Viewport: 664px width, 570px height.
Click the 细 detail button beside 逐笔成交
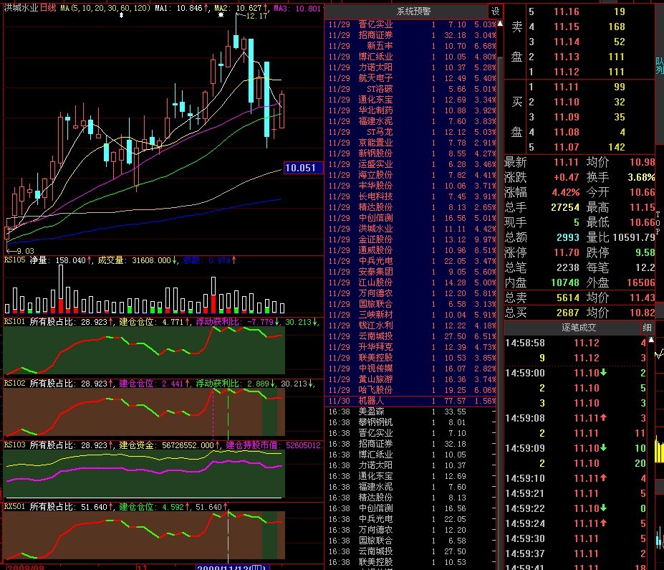click(x=647, y=327)
